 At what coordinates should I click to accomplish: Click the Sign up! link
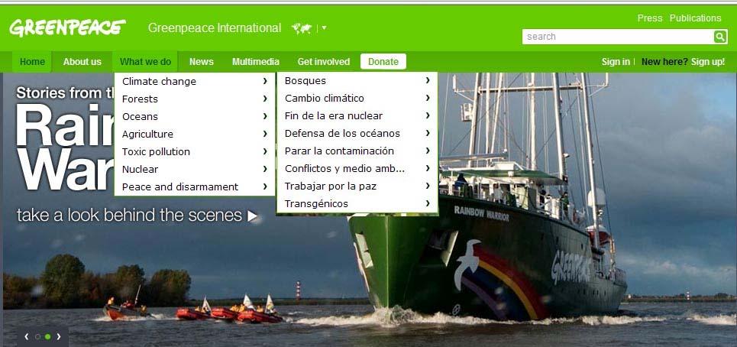coord(708,62)
